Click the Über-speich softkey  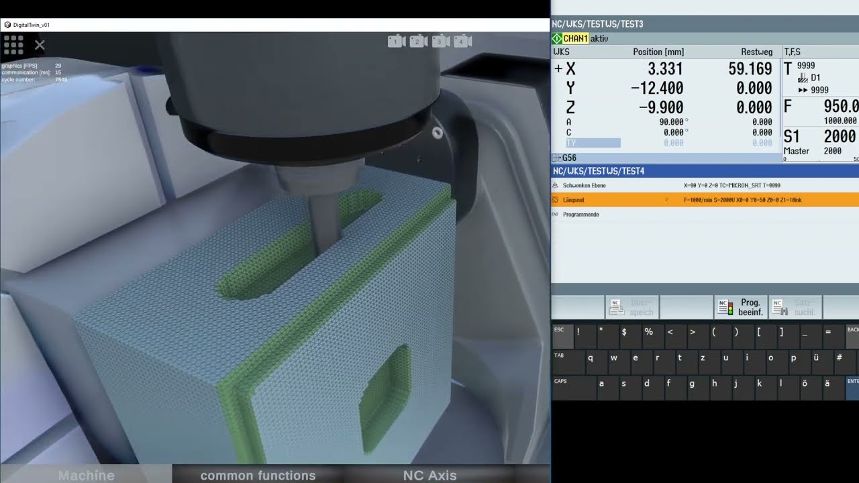631,307
